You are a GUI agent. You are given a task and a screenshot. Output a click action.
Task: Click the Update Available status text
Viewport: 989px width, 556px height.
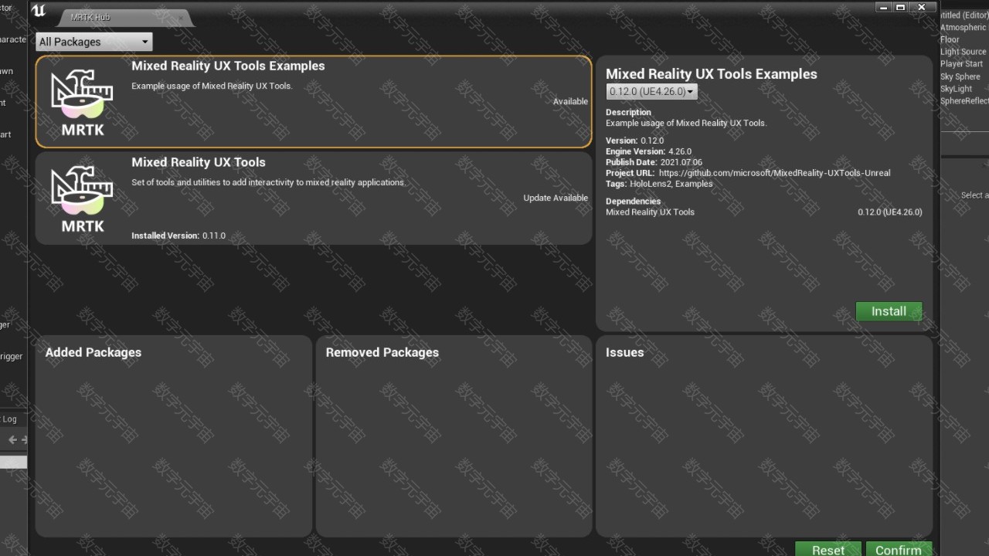point(556,198)
